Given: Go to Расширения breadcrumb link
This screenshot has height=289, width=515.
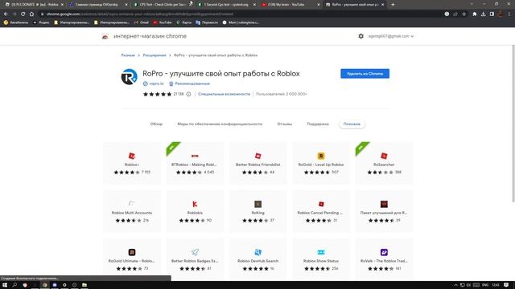Looking at the screenshot, I should 154,55.
